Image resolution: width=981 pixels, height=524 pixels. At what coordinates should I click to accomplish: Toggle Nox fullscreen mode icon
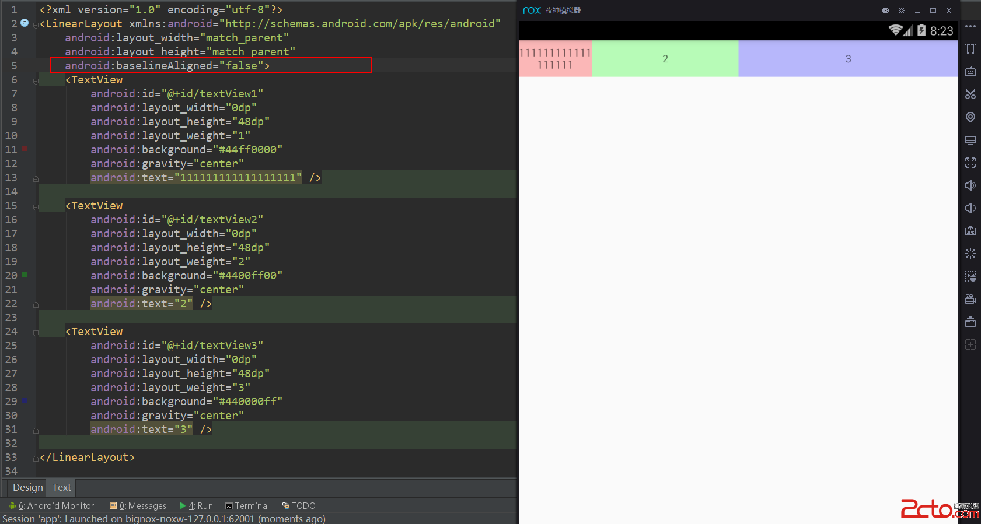pyautogui.click(x=970, y=163)
